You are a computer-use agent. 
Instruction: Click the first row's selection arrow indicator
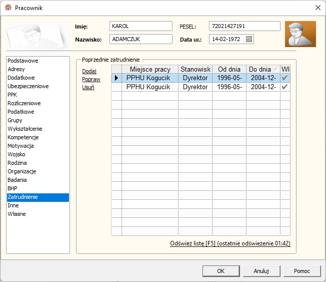[116, 78]
